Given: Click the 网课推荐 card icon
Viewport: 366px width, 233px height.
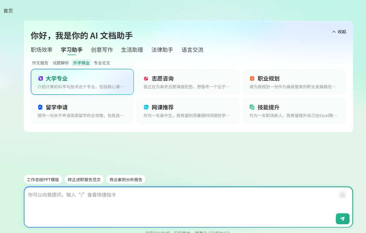Looking at the screenshot, I should [146, 107].
